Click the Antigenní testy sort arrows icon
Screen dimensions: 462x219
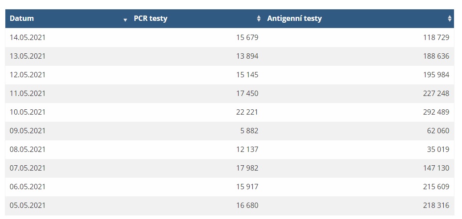[450, 19]
